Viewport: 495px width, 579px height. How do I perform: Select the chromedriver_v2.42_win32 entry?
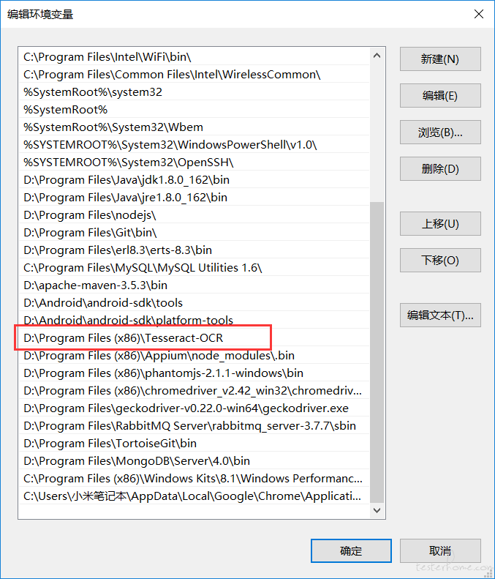coord(194,390)
